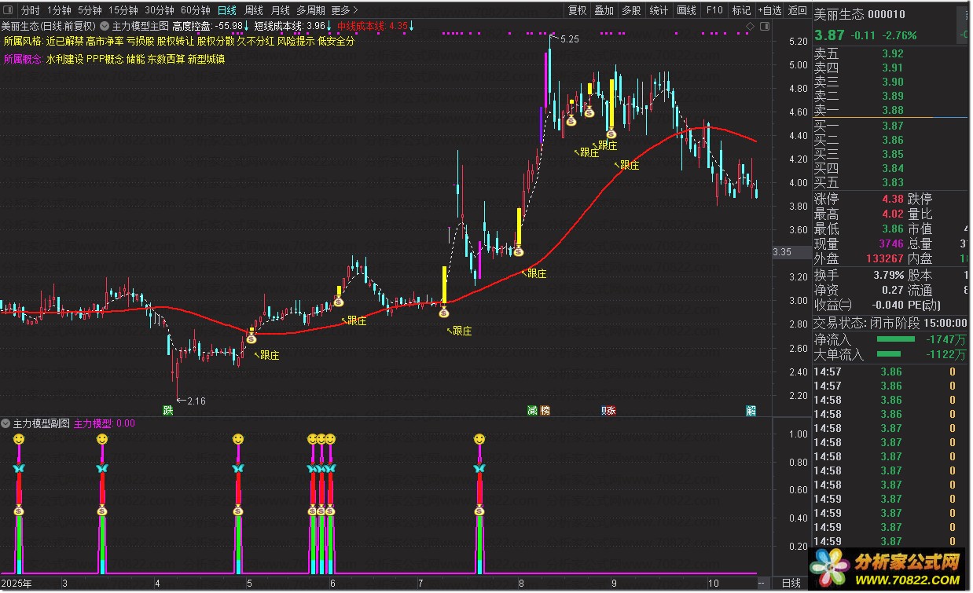Click the smiley face above the July spike
This screenshot has width=973, height=593.
(x=479, y=438)
